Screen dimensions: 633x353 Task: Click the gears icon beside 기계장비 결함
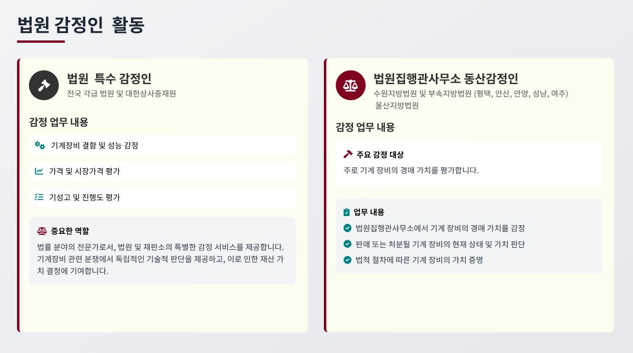[x=40, y=145]
